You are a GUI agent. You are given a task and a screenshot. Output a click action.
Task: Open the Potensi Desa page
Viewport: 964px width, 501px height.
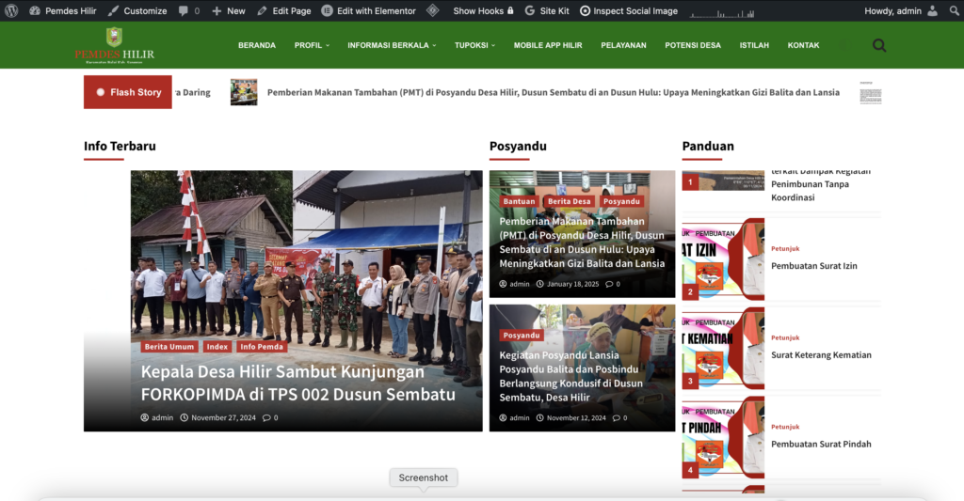pyautogui.click(x=693, y=45)
